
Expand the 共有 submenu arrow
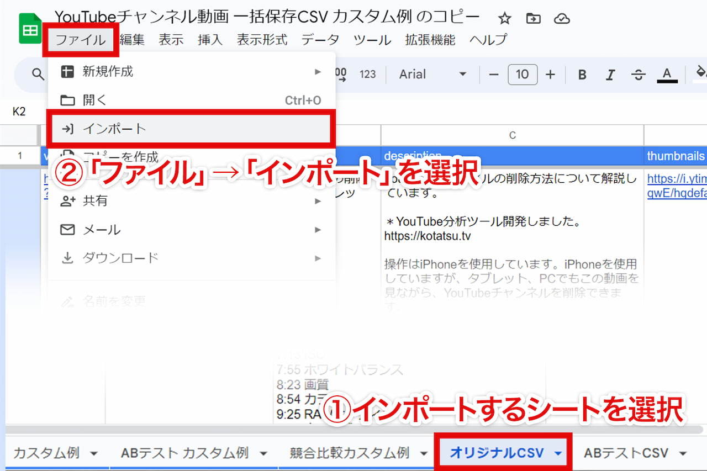click(318, 201)
